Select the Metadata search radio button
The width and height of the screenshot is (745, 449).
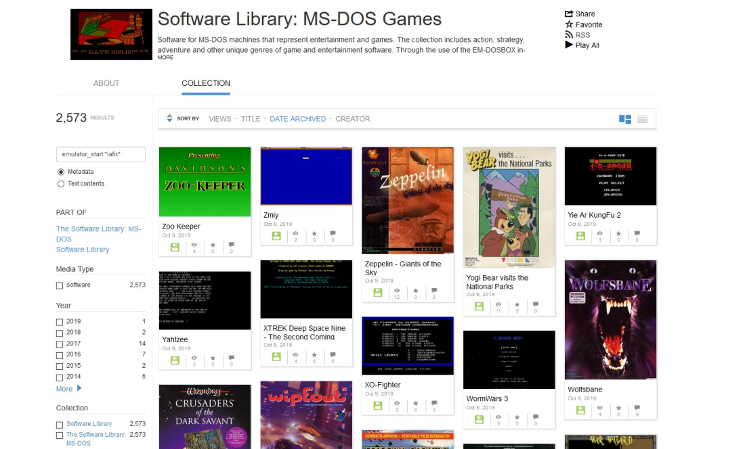pyautogui.click(x=61, y=172)
